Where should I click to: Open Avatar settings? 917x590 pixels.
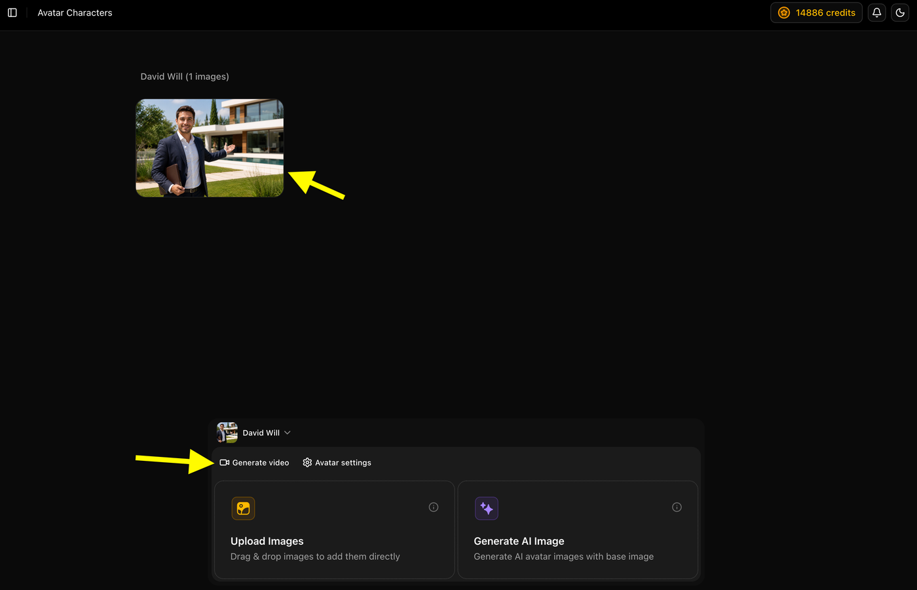pos(337,463)
